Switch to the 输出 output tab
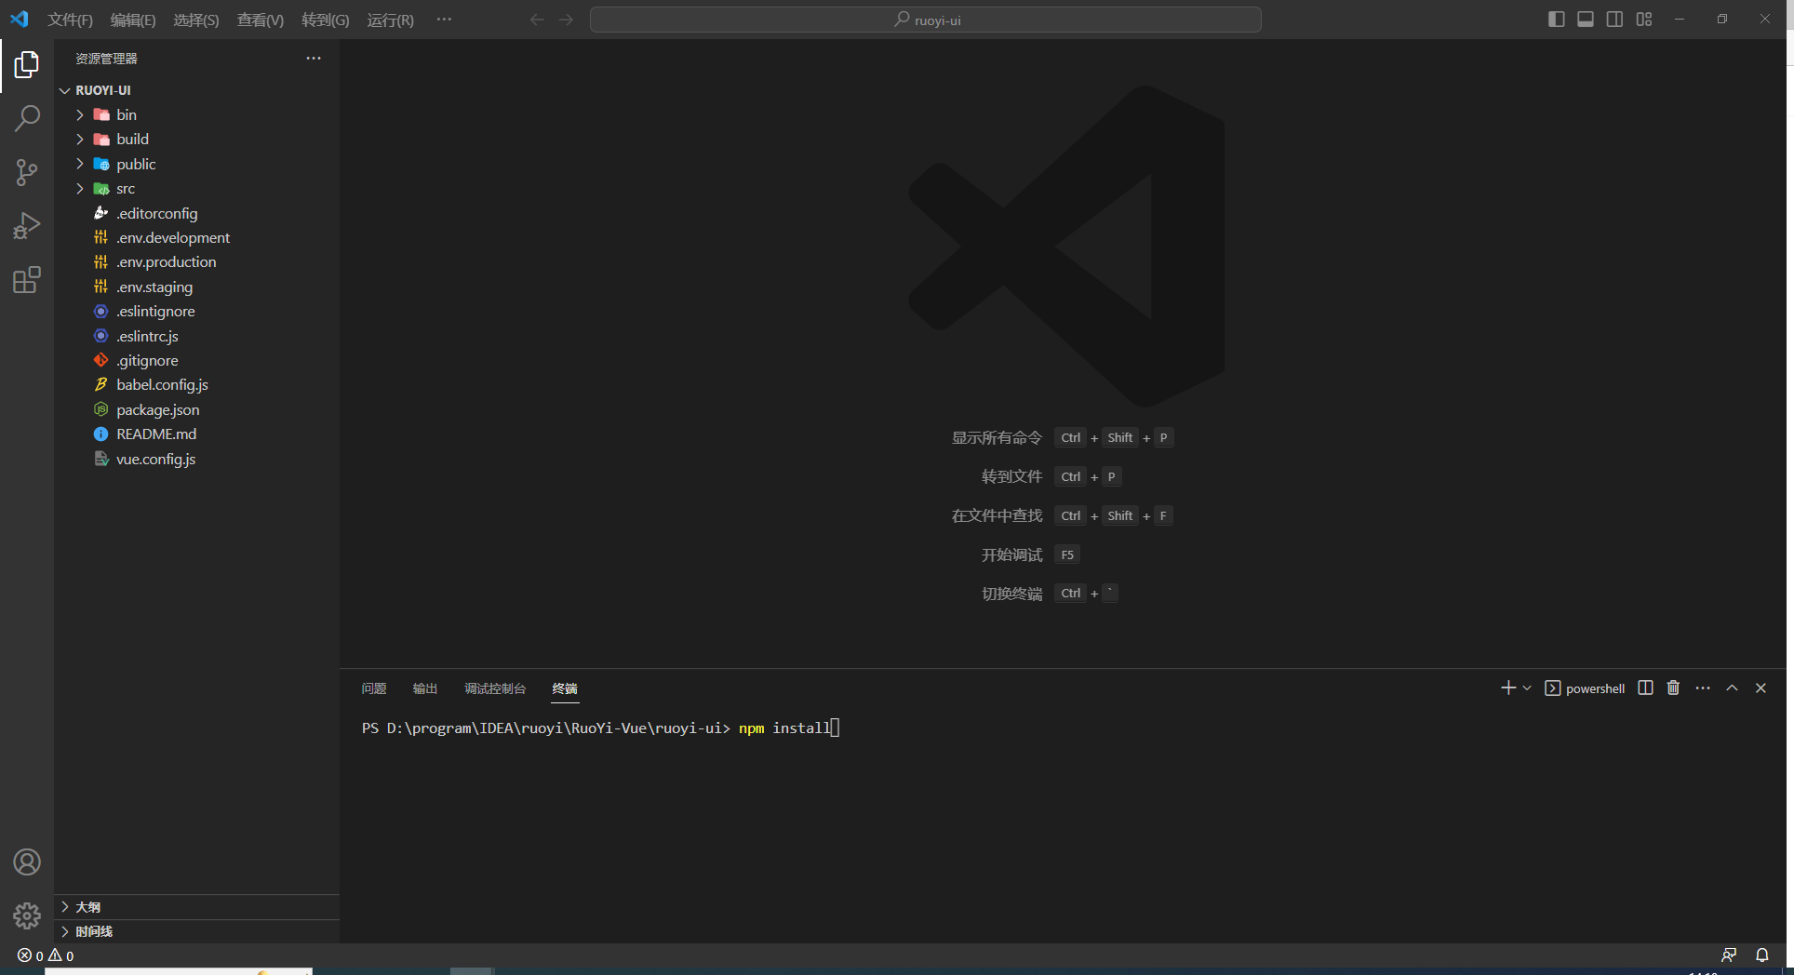The image size is (1794, 975). [x=425, y=688]
